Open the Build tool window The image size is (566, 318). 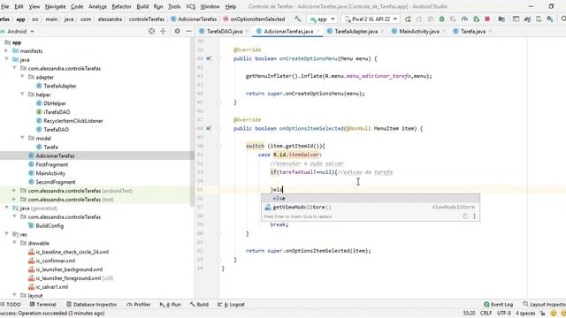click(x=199, y=304)
